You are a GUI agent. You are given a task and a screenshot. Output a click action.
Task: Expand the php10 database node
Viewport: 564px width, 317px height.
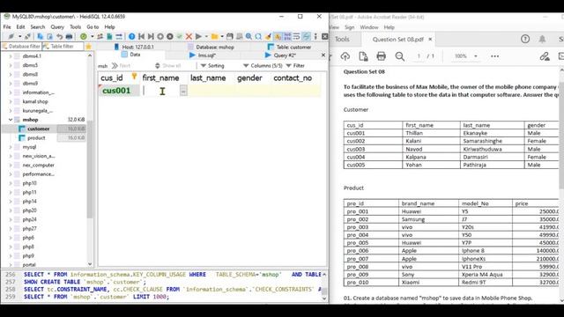pyautogui.click(x=11, y=183)
